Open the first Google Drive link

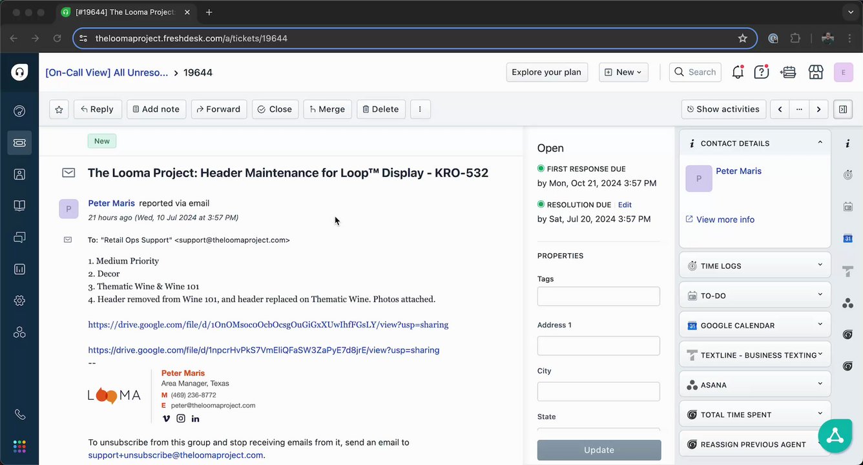click(x=268, y=325)
